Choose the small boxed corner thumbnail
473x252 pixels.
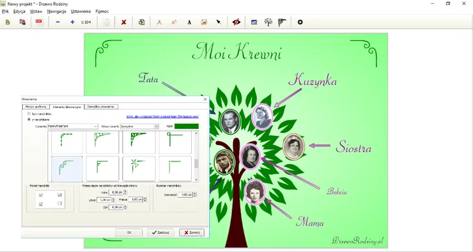[102, 168]
